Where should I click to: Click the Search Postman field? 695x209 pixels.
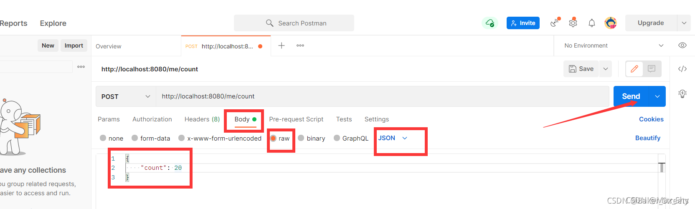[x=294, y=23]
